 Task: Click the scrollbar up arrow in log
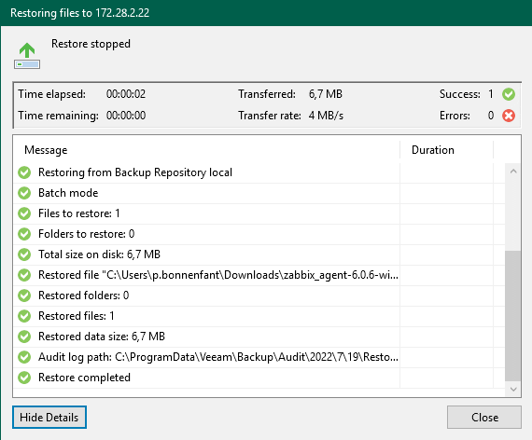[x=513, y=172]
